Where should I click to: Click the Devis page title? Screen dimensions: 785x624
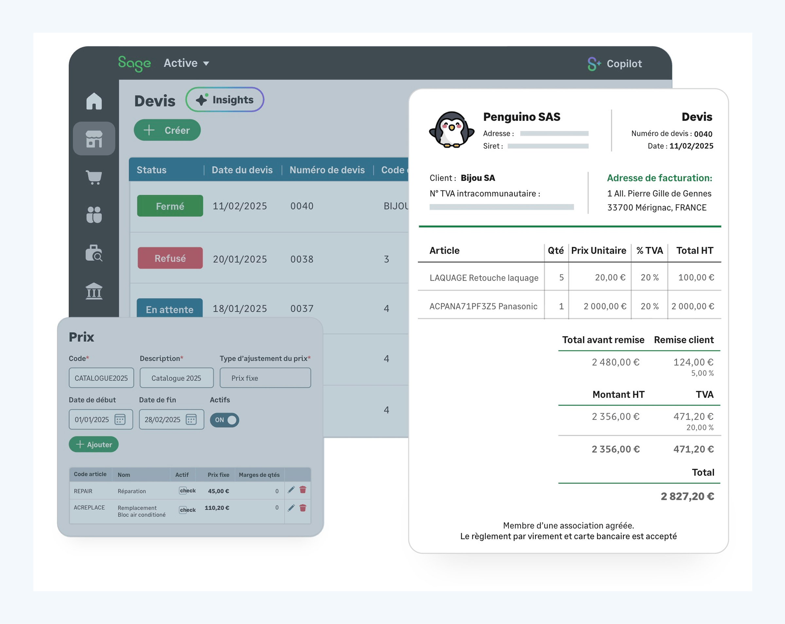(155, 101)
